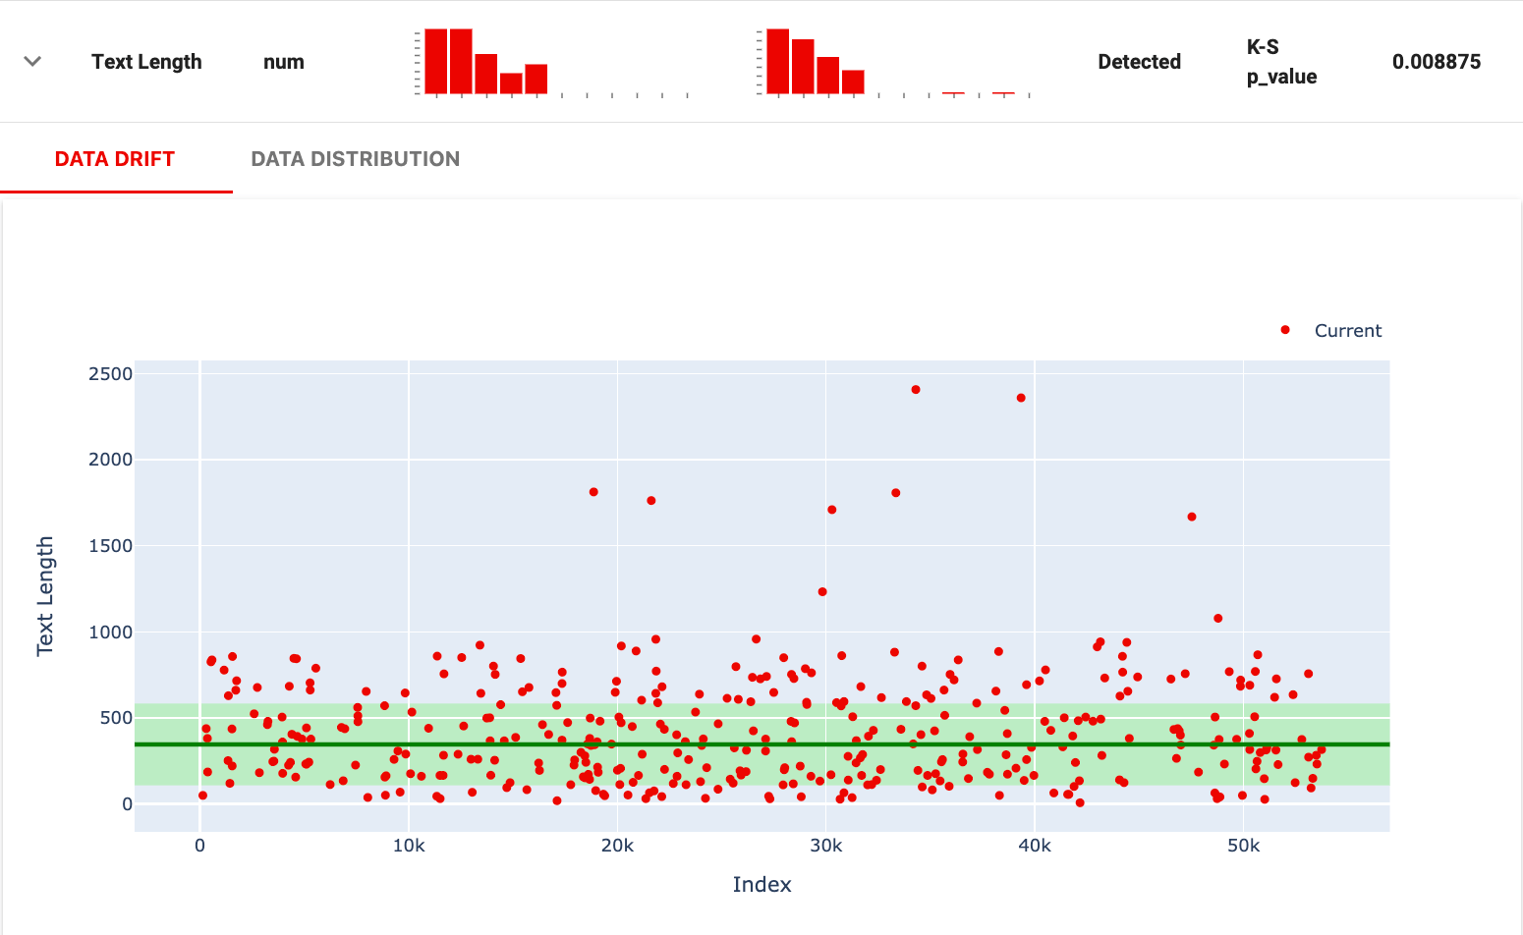Click the isolated point near 1800 above index 19k
The width and height of the screenshot is (1523, 935).
pos(592,492)
